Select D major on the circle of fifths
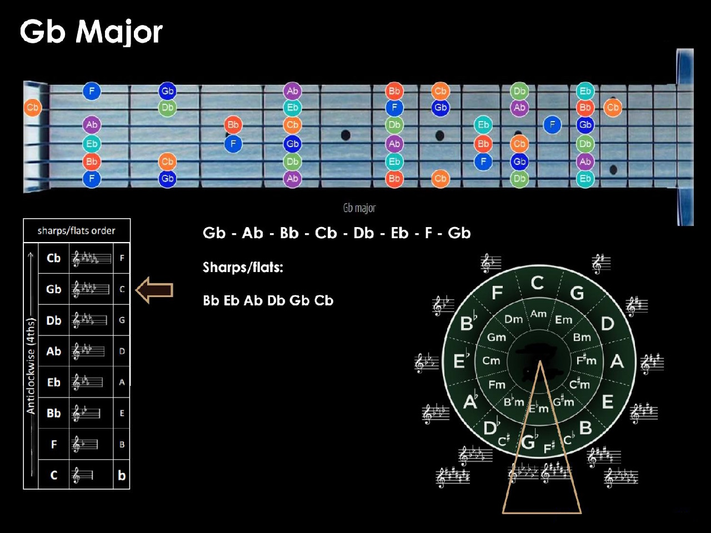Viewport: 711px width, 533px height. [x=607, y=323]
